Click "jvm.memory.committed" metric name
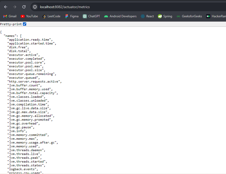Screen dimensions: 226x174 27,135
